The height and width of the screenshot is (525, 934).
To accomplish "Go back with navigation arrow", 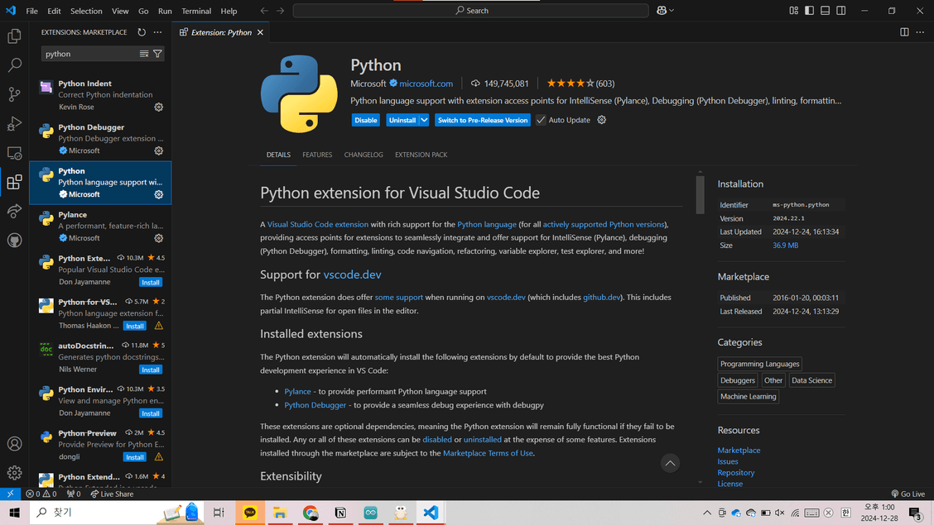I will 264,10.
